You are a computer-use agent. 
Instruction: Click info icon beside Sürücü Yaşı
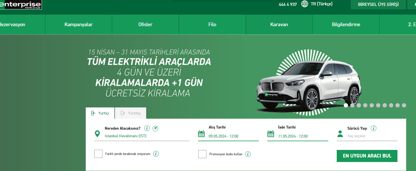click(373, 129)
